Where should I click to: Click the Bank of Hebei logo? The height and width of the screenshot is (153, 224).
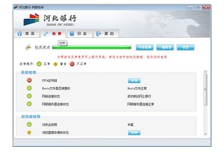(x=50, y=20)
